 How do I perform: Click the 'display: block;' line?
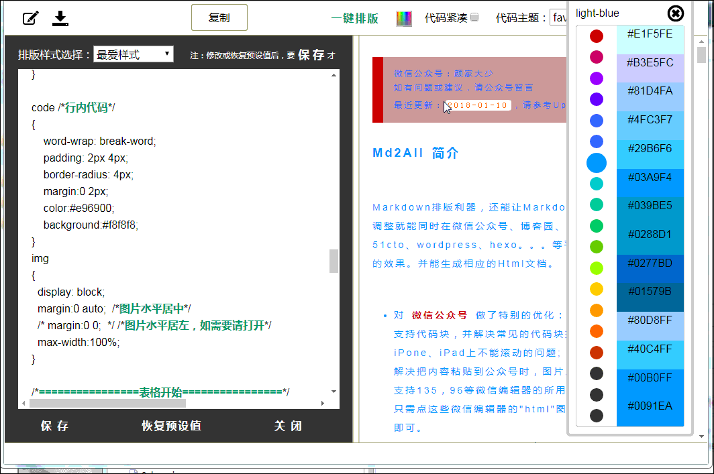click(71, 292)
